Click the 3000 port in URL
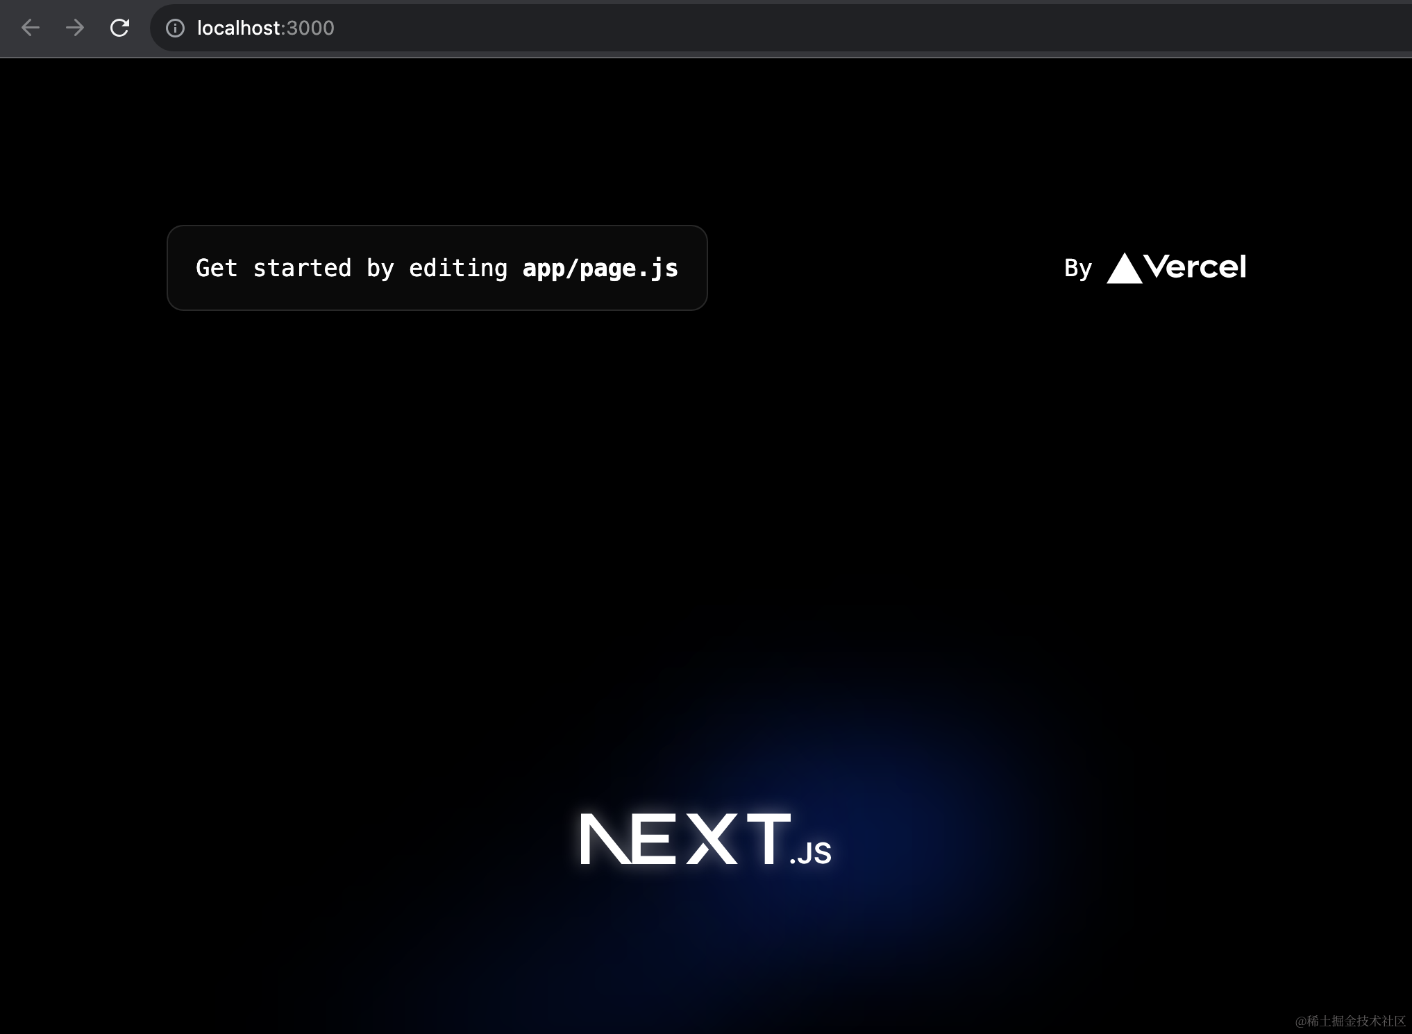The image size is (1412, 1034). 310,28
